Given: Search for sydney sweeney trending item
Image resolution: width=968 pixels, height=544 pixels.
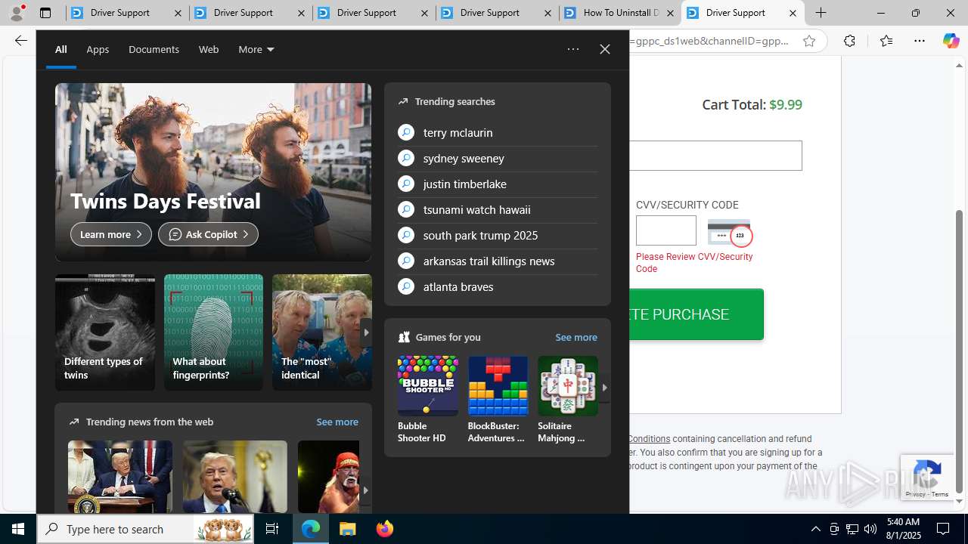Looking at the screenshot, I should [x=498, y=158].
